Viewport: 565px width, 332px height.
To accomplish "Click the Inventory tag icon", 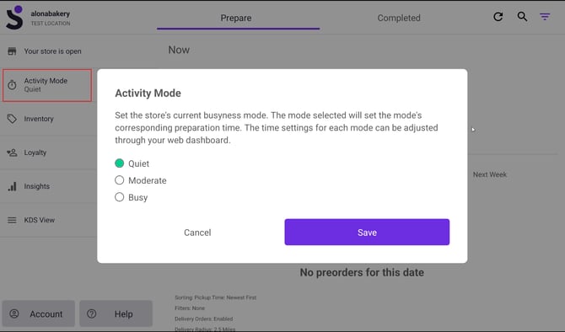I will tap(12, 119).
